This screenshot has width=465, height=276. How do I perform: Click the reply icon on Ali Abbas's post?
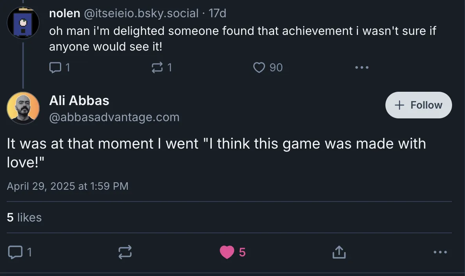point(15,252)
